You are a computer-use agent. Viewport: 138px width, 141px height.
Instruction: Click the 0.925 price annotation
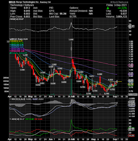[x=43, y=73]
